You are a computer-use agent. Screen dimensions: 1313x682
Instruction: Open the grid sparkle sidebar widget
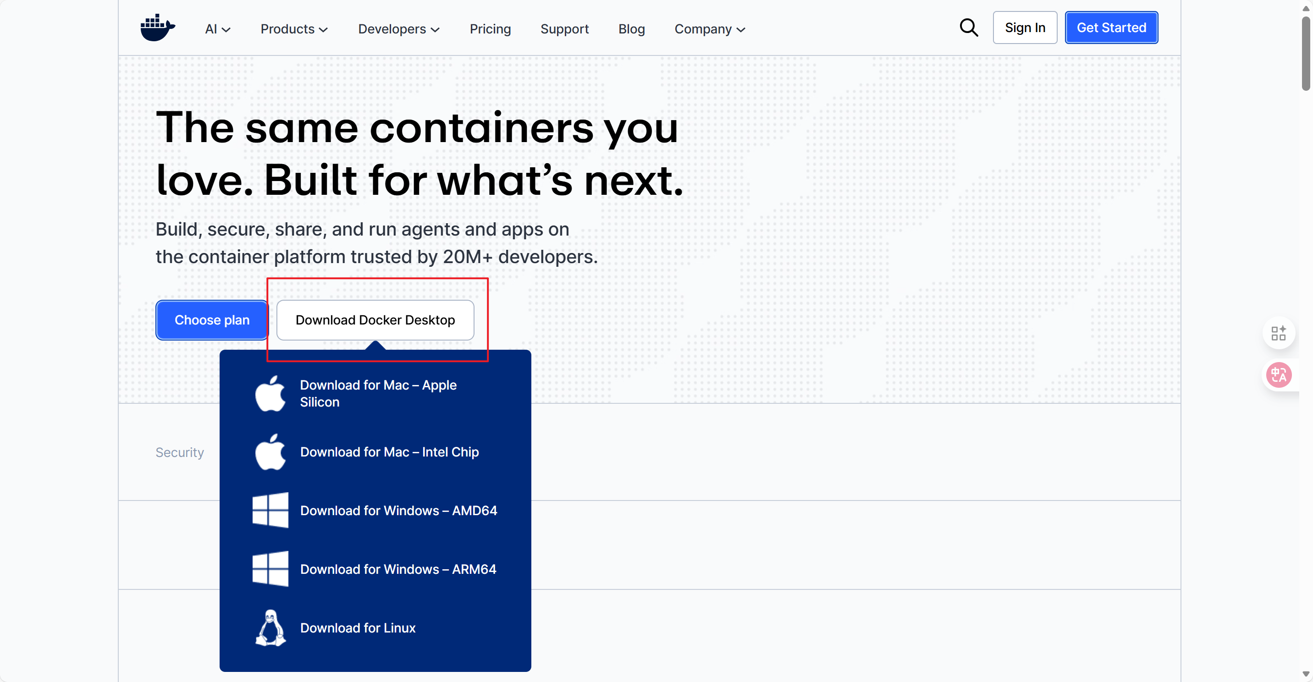1278,333
